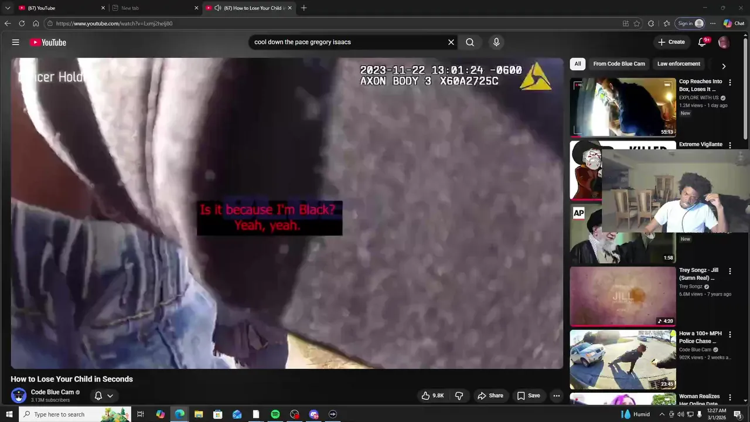Go to browser home page icon
This screenshot has height=422, width=750.
(36, 23)
